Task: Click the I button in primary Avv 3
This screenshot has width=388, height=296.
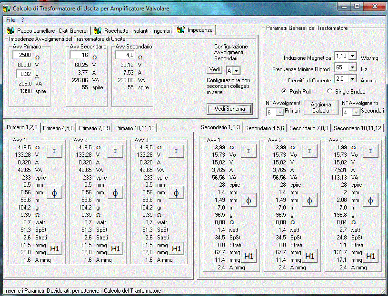Action: [x=176, y=151]
